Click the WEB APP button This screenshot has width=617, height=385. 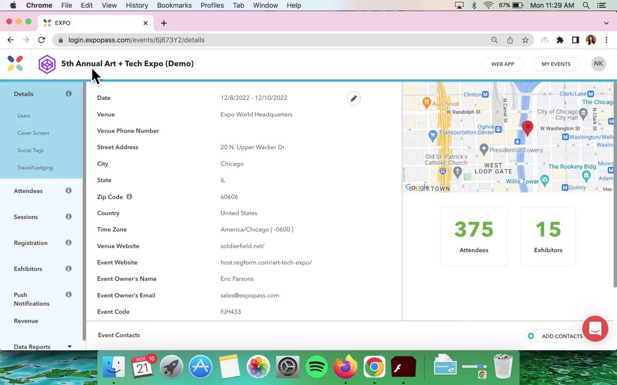click(x=503, y=64)
